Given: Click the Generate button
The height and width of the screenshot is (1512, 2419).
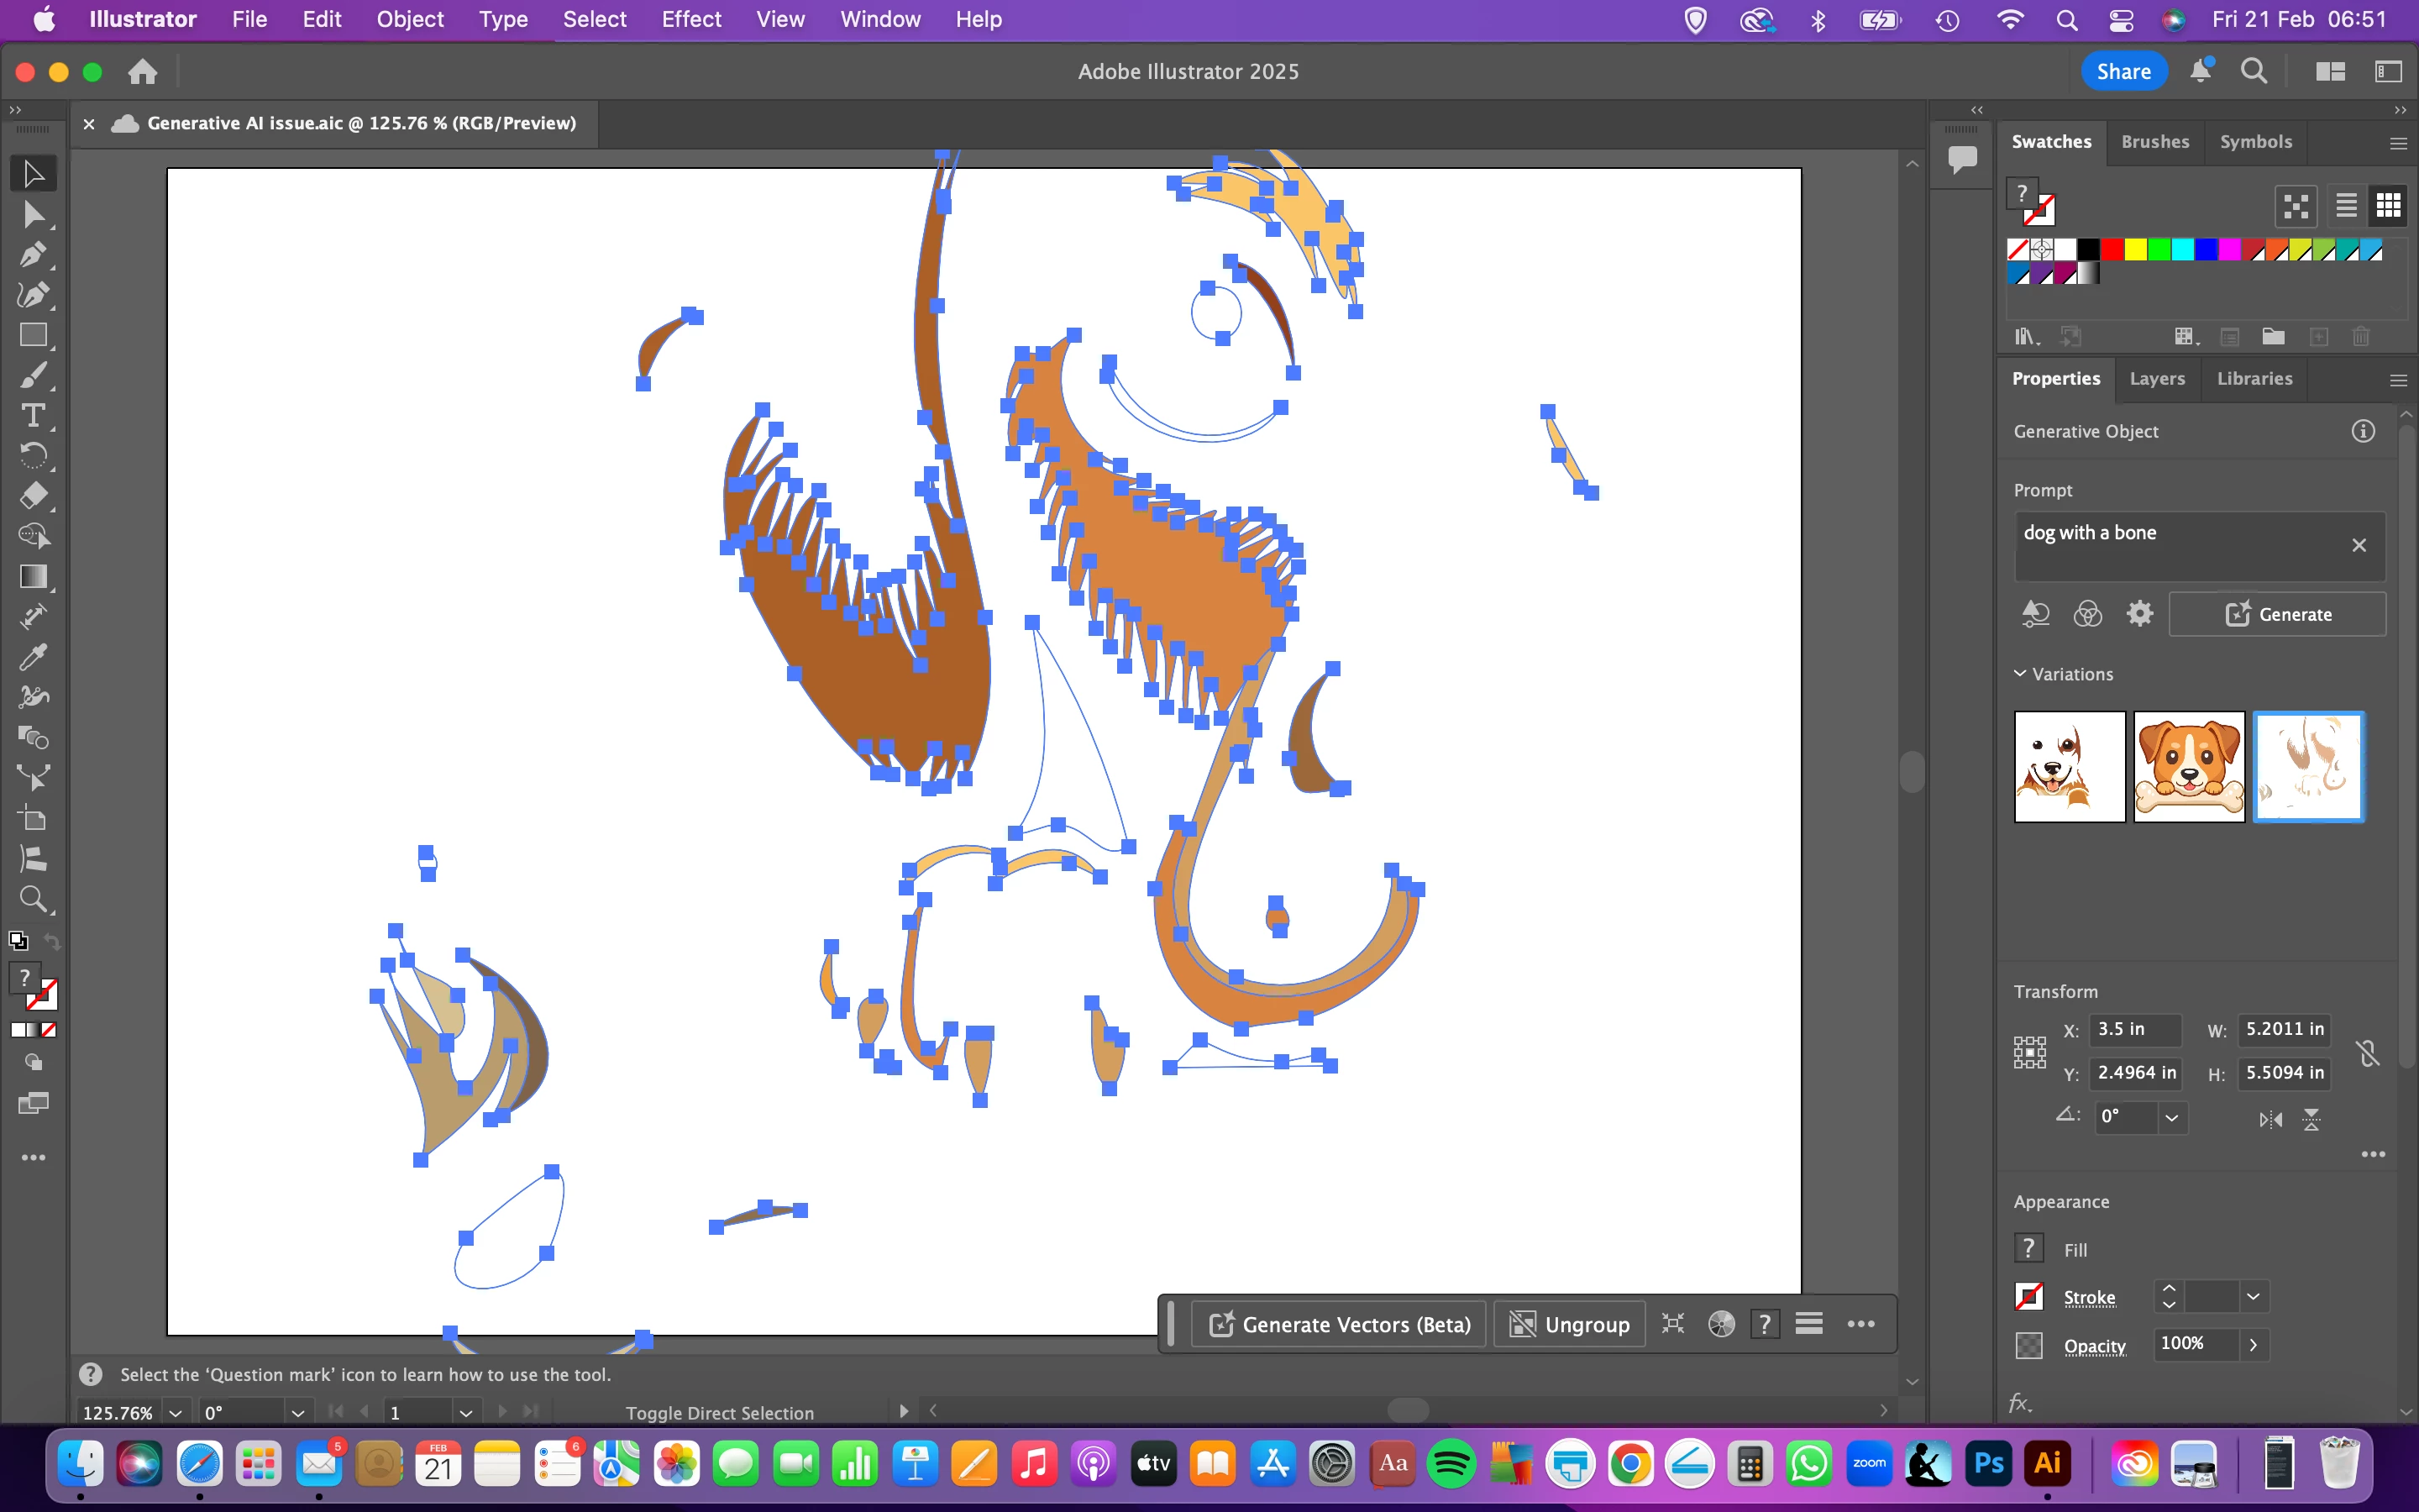Looking at the screenshot, I should (x=2278, y=614).
